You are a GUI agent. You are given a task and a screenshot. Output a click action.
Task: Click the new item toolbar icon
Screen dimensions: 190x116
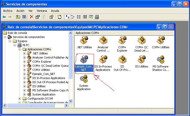coord(59,17)
